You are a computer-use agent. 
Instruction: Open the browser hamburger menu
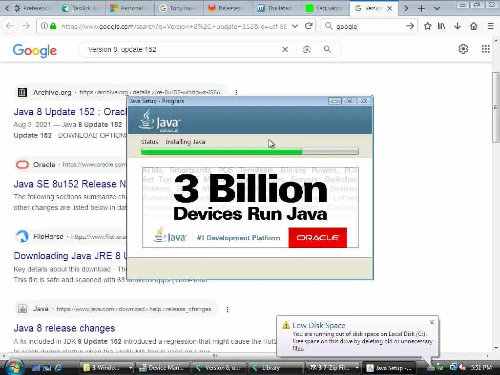(x=491, y=26)
